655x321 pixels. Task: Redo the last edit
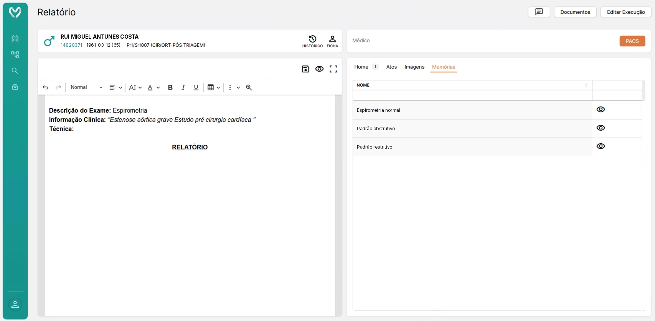click(58, 87)
